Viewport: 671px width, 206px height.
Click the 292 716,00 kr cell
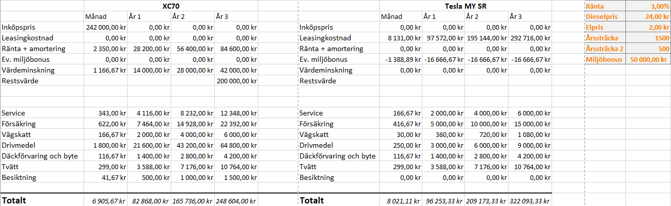(530, 38)
